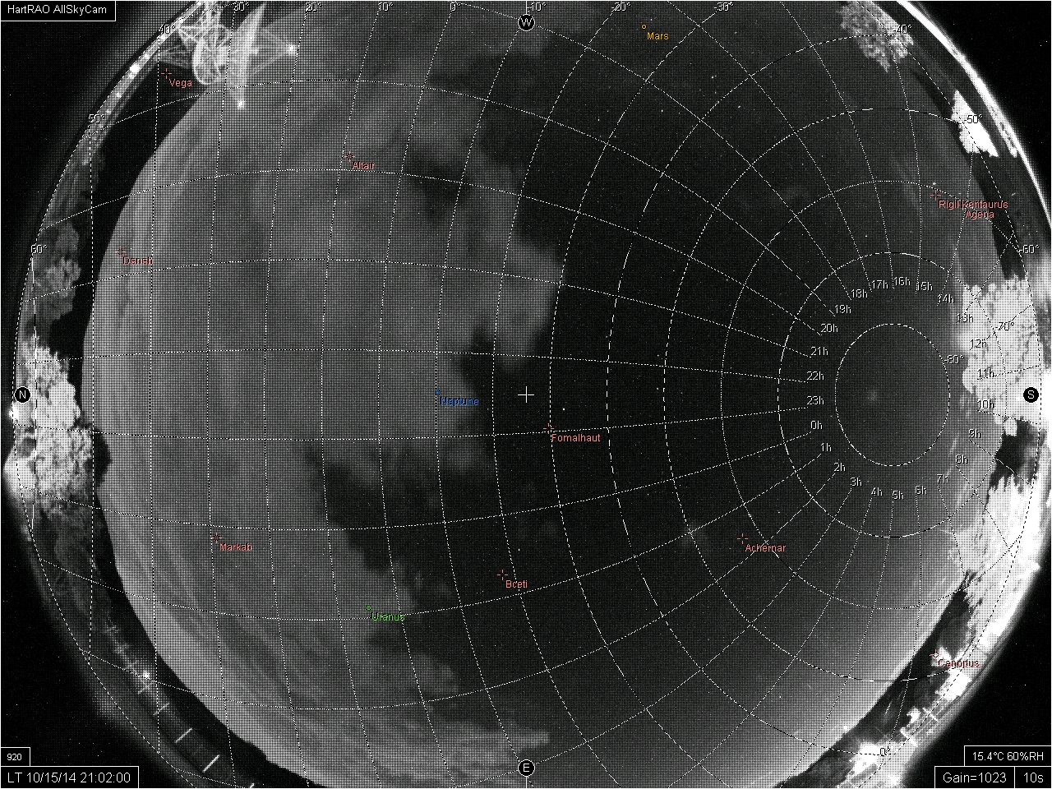Select the blue 'Neptune' planet label
1052x789 pixels.
(459, 402)
